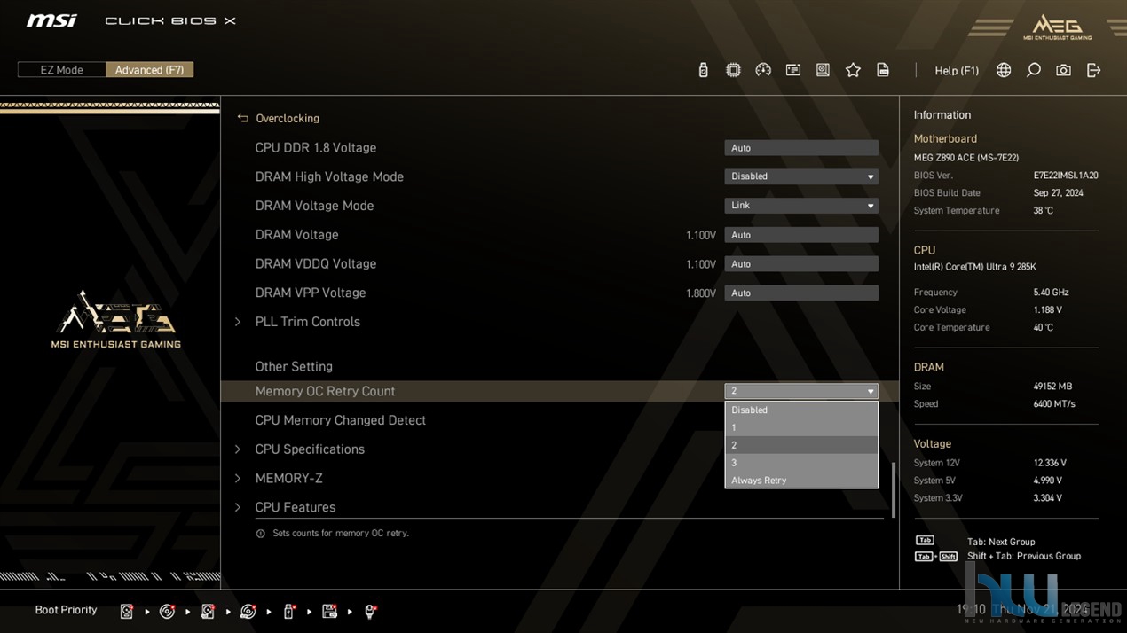
Task: Expand CPU Features submenu
Action: (295, 507)
